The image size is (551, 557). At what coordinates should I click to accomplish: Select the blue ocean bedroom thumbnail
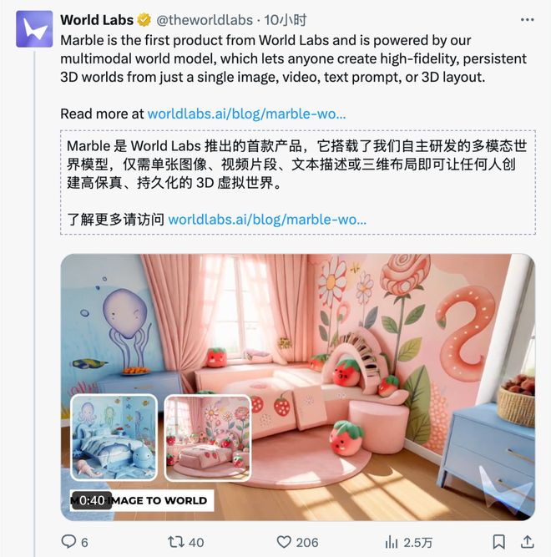(x=114, y=438)
